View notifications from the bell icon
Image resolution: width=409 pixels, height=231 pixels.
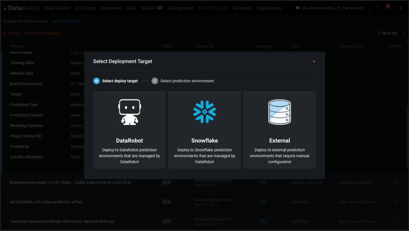pyautogui.click(x=388, y=7)
